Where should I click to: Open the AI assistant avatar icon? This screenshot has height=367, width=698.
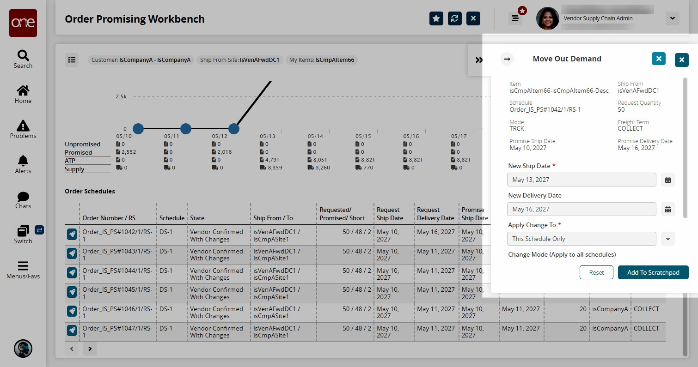pyautogui.click(x=23, y=349)
